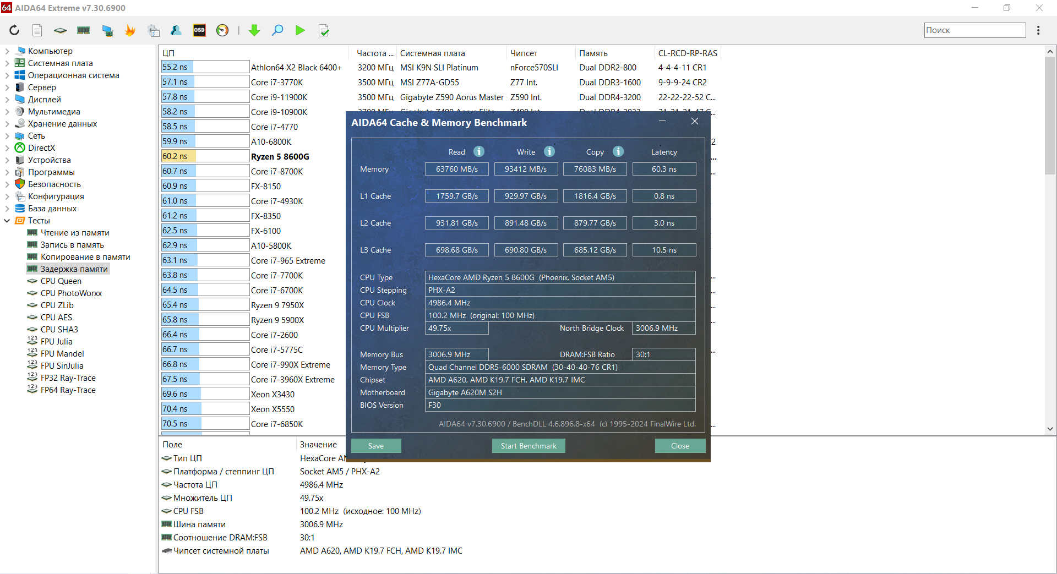
Task: Click Save in the benchmark dialog
Action: [376, 446]
